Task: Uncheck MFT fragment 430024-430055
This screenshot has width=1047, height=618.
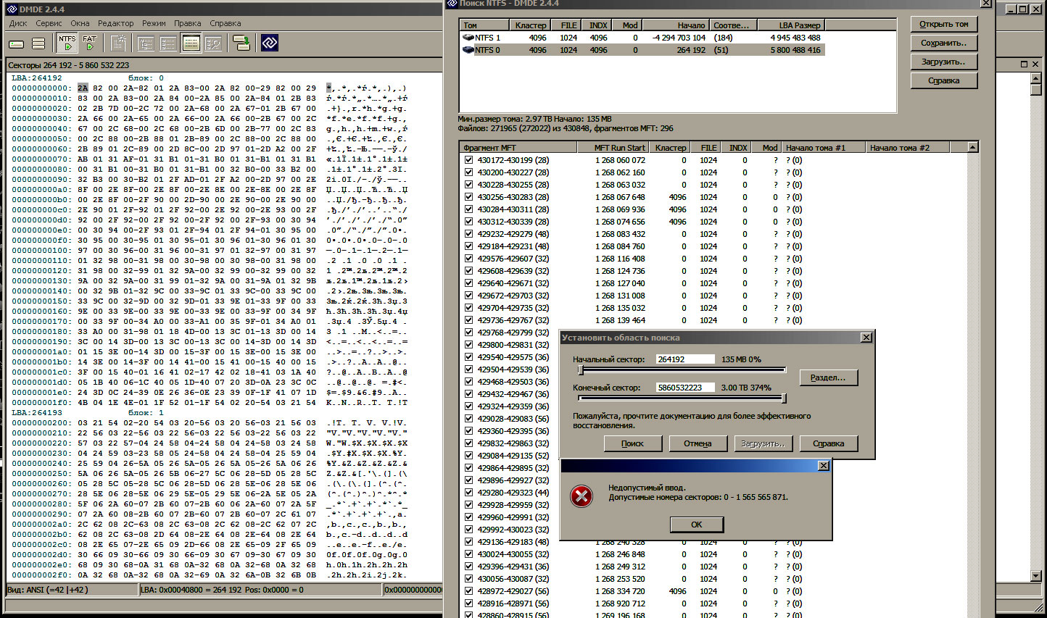Action: pyautogui.click(x=469, y=554)
